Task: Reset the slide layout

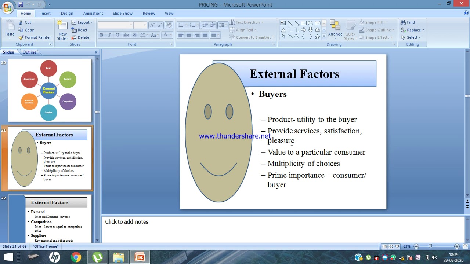Action: click(x=80, y=30)
